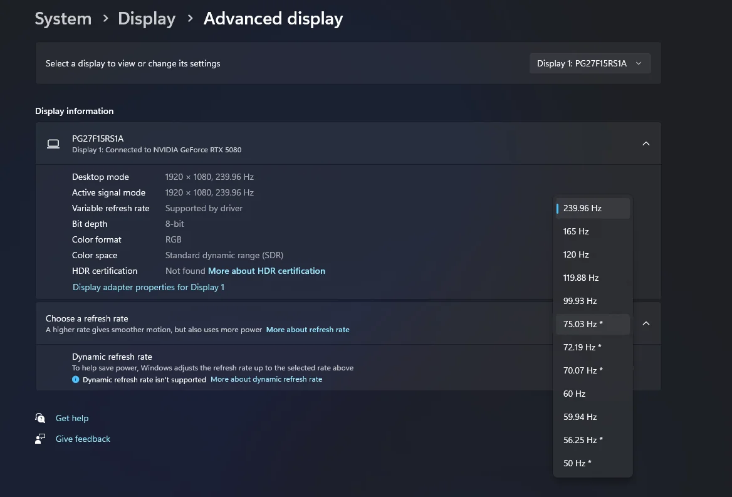Click Connected to NVIDIA GeForce RTX 5080 text

click(x=173, y=150)
